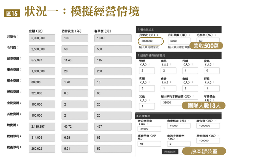Click the 月營收 客單價 box 1,000

(x=113, y=38)
